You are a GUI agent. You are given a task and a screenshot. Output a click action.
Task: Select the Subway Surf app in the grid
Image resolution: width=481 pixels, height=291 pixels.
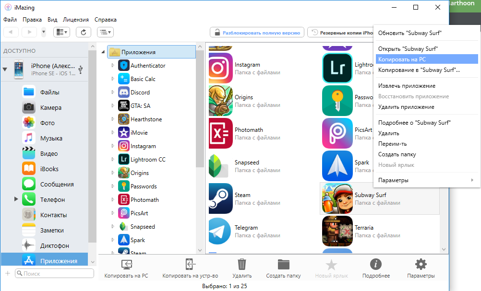(x=380, y=198)
